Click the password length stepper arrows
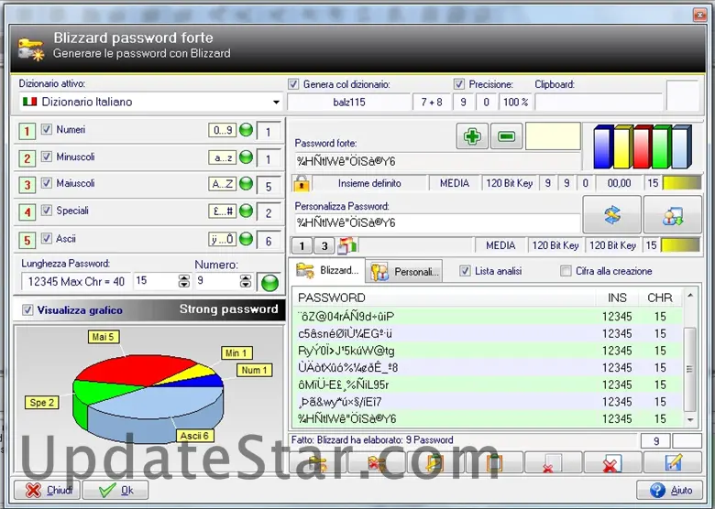This screenshot has width=715, height=509. click(x=183, y=281)
